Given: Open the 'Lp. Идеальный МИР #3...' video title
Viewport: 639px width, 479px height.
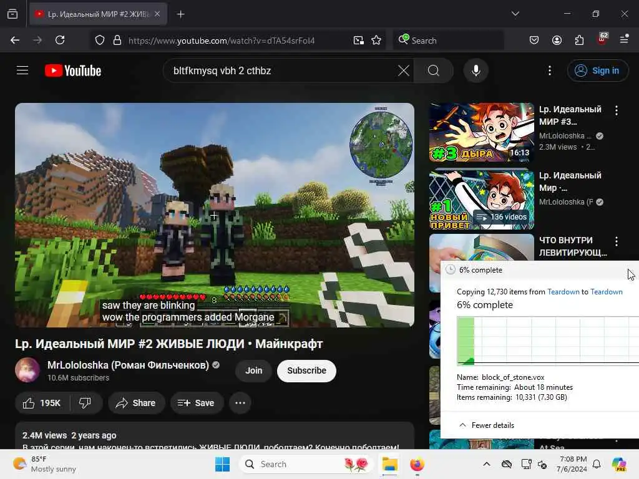Looking at the screenshot, I should [x=570, y=115].
